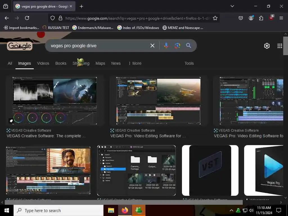Image resolution: width=288 pixels, height=216 pixels.
Task: Open the Import bookmarks... bookmark item
Action: pyautogui.click(x=21, y=28)
